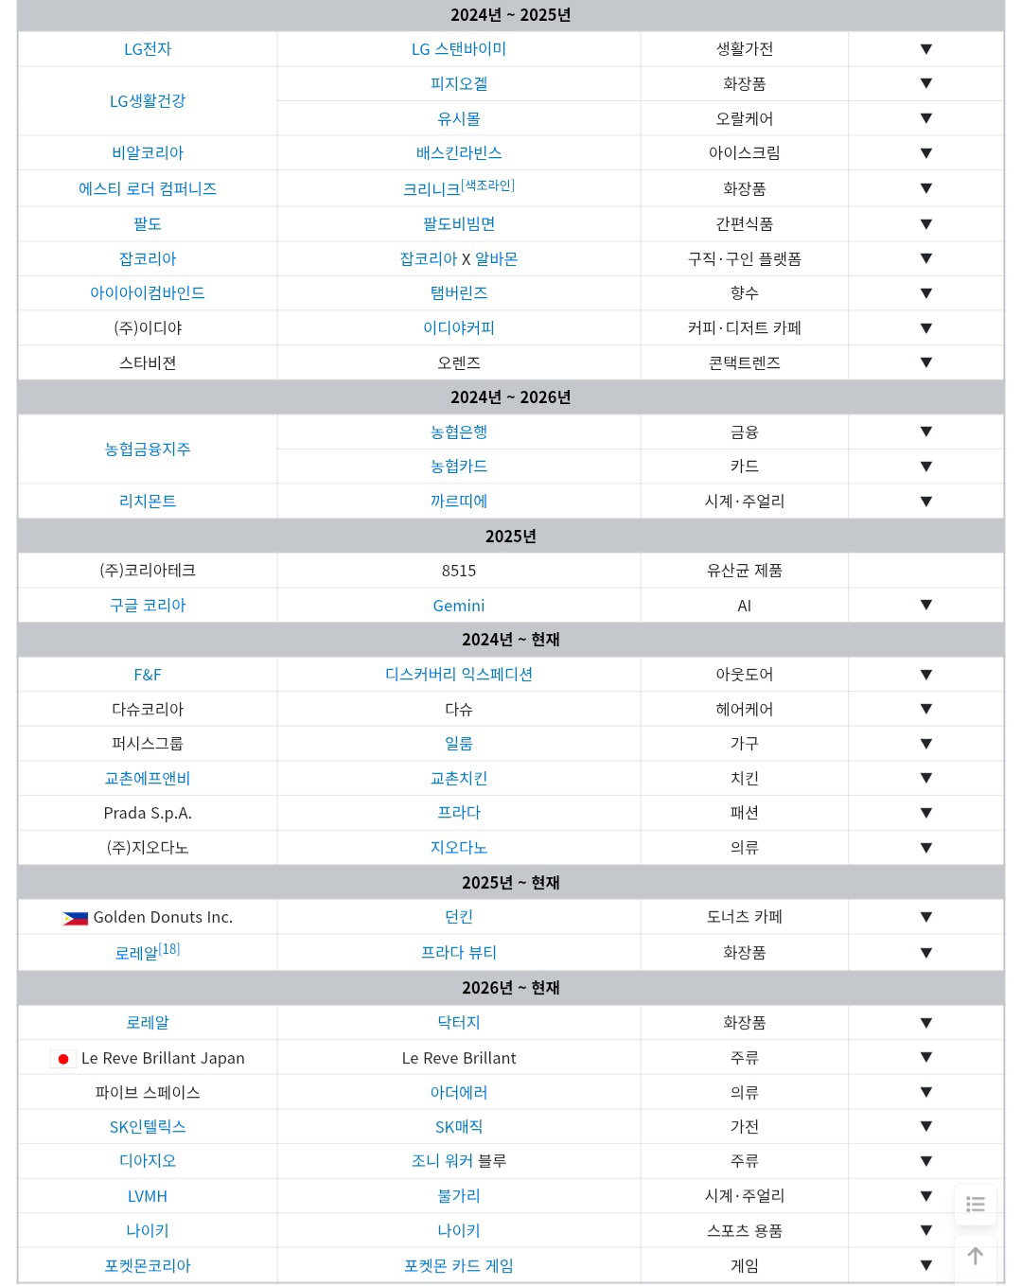1022x1286 pixels.
Task: Follow the 디스커버리 익스페디션 link
Action: [x=459, y=674]
